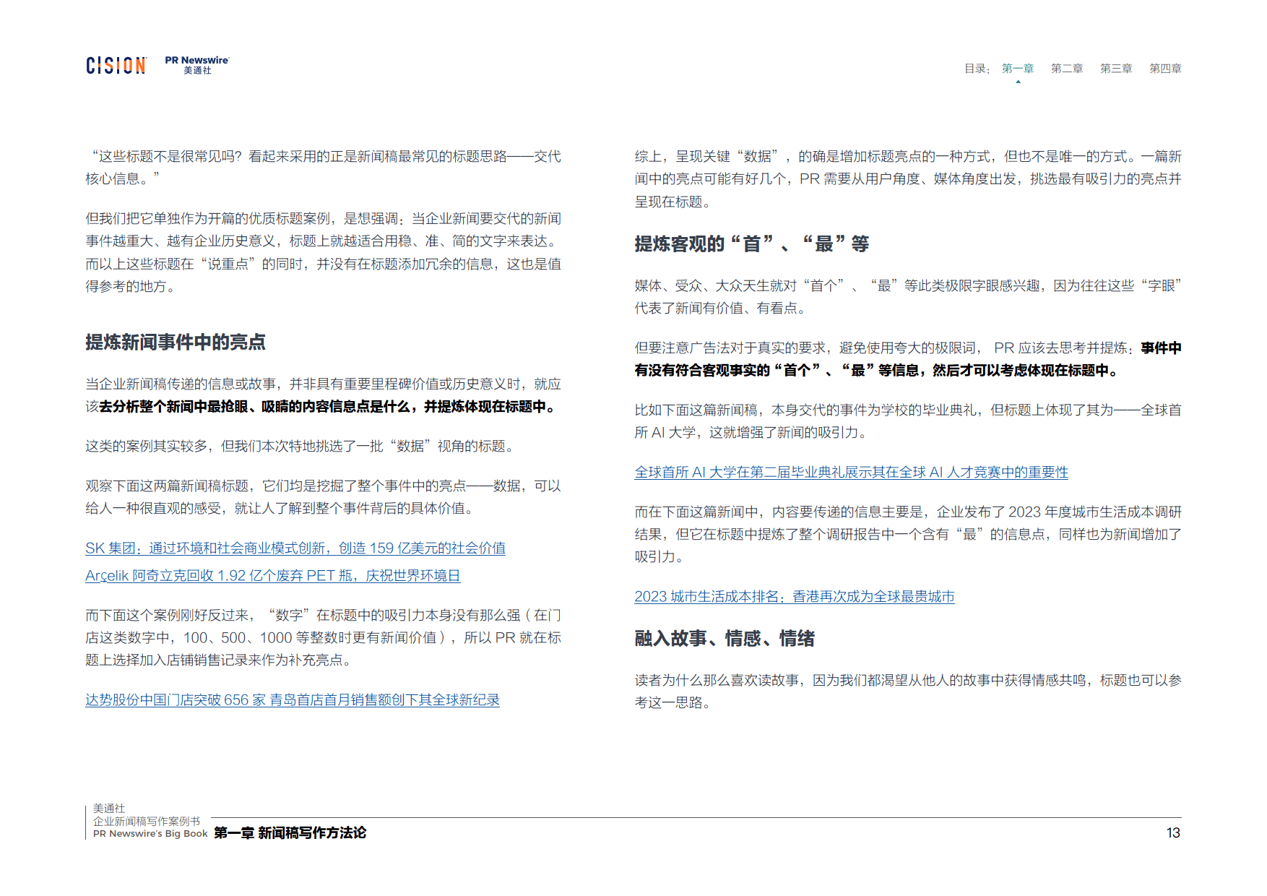1267x896 pixels.
Task: Click the heading 提炼客观的“首”、“最”等
Action: 751,244
